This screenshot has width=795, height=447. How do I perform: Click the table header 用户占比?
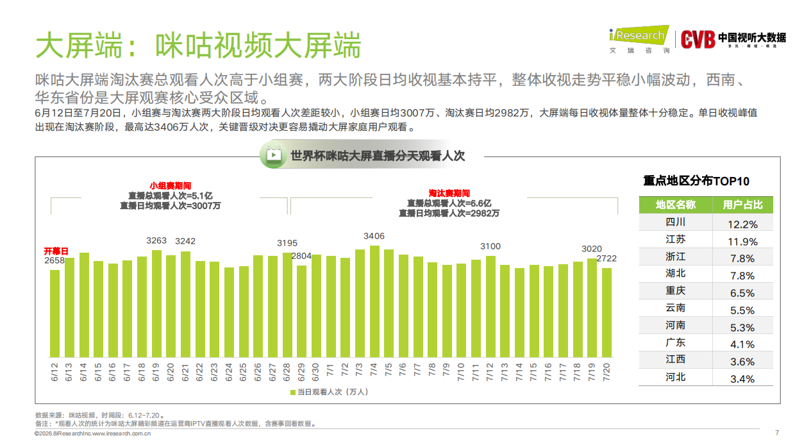point(742,205)
